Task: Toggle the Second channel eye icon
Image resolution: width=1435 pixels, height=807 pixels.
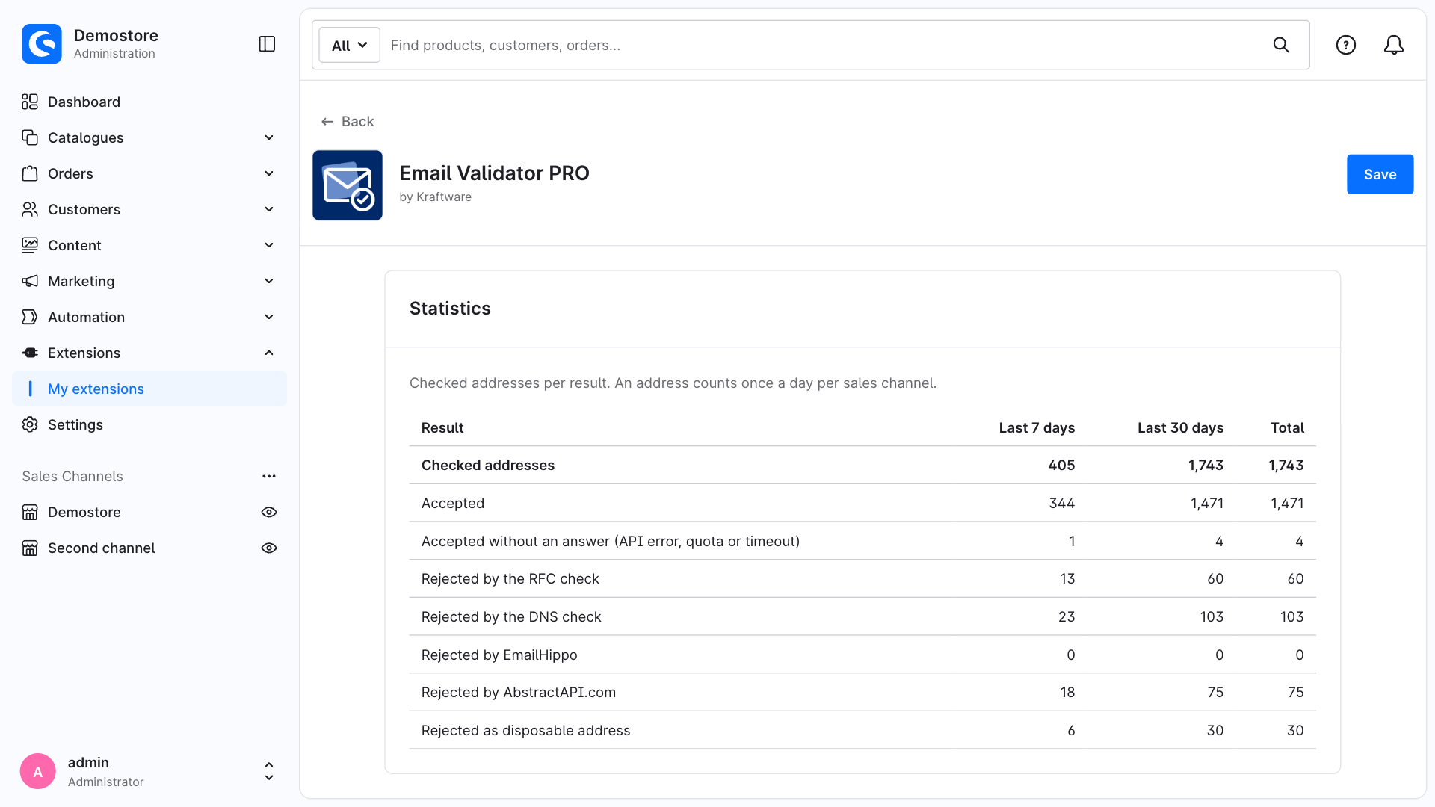Action: (269, 548)
